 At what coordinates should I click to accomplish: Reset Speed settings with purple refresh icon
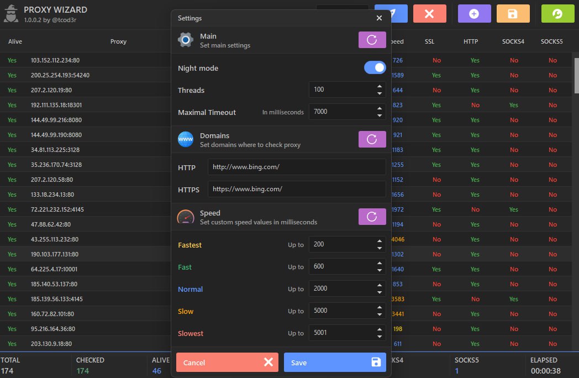tap(372, 217)
